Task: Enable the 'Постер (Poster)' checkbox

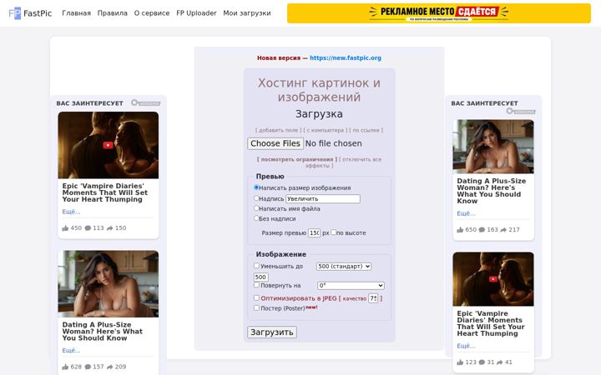Action: click(256, 307)
